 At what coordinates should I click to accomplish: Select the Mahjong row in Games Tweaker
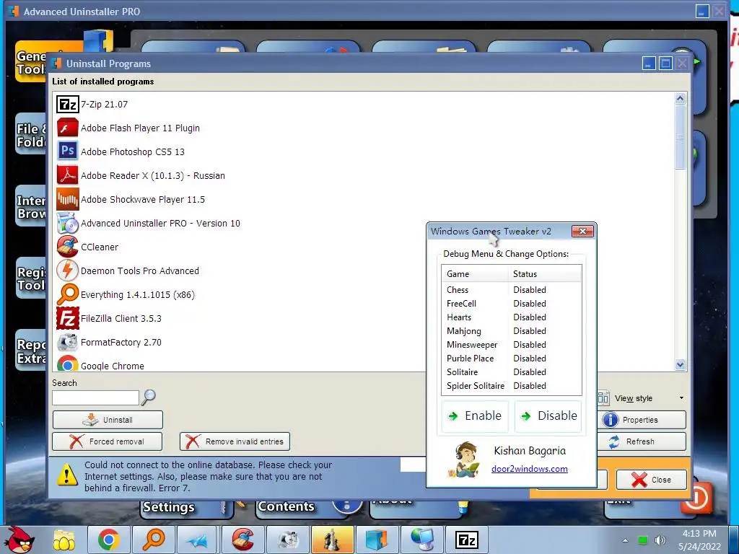click(512, 330)
